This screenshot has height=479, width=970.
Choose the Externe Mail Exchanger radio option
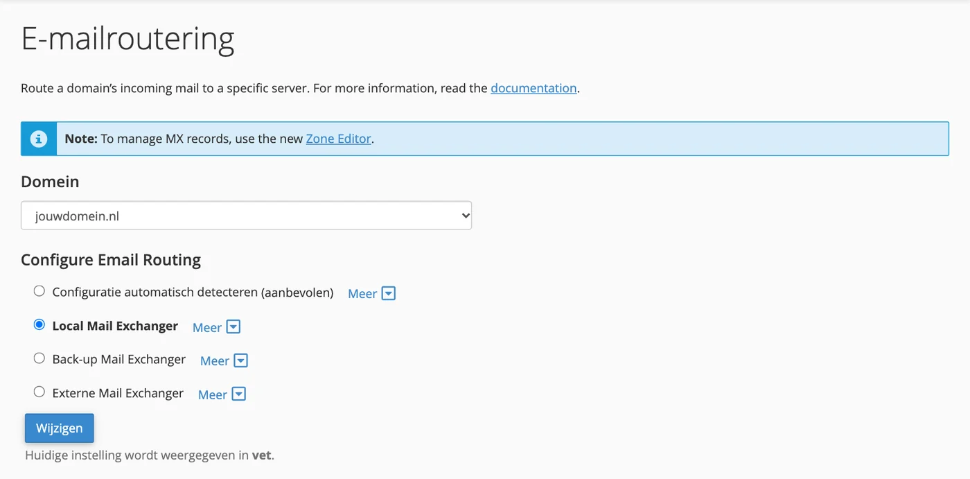coord(39,392)
